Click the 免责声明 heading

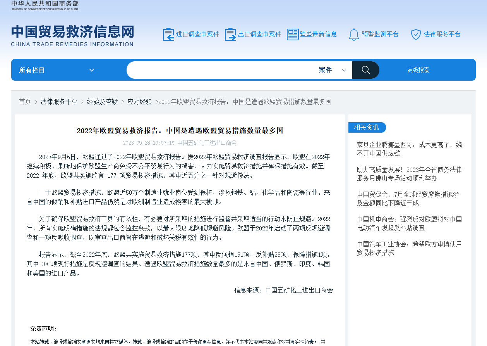pyautogui.click(x=44, y=329)
